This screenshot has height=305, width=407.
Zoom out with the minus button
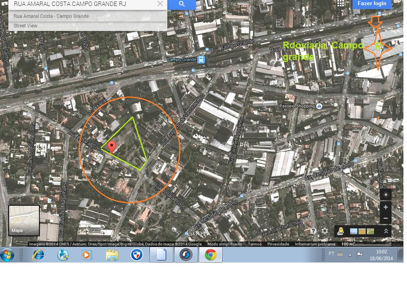[x=386, y=218]
